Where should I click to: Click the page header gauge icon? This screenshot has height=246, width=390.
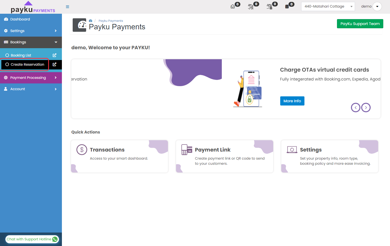(x=79, y=25)
